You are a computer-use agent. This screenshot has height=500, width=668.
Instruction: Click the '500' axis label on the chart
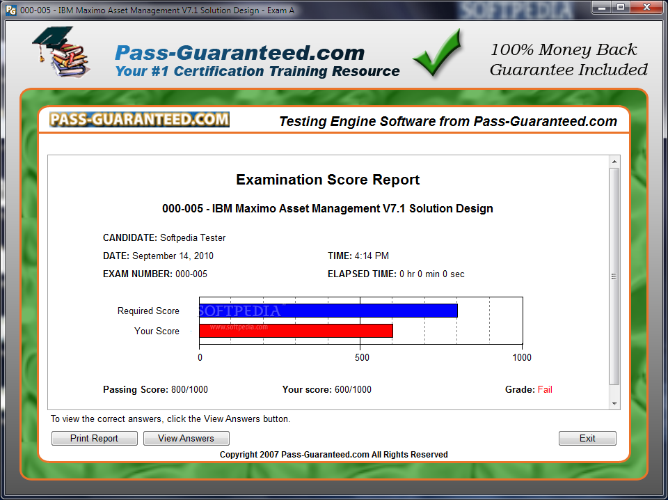pyautogui.click(x=362, y=357)
